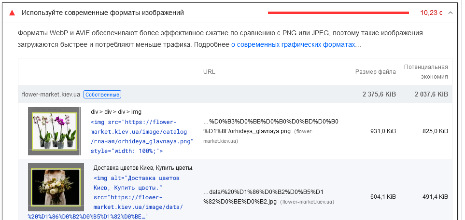Select the flower-market.kiev.ua group row label
This screenshot has height=220, width=465.
pyautogui.click(x=51, y=94)
